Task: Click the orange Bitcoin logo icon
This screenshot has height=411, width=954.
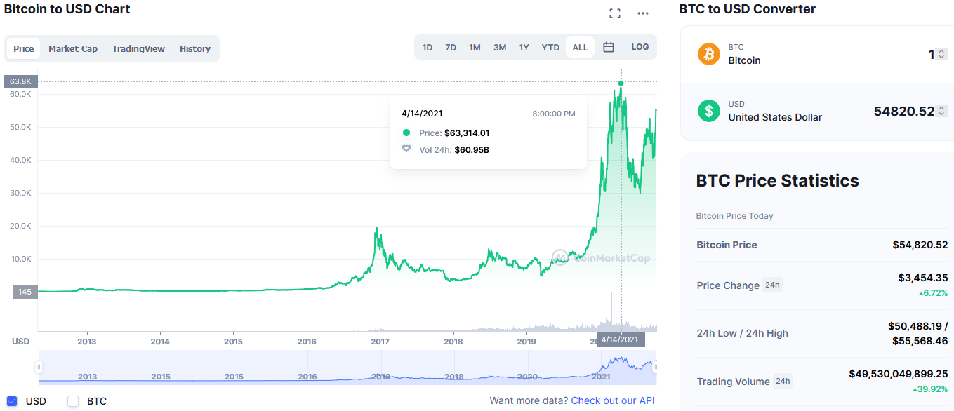Action: point(709,54)
